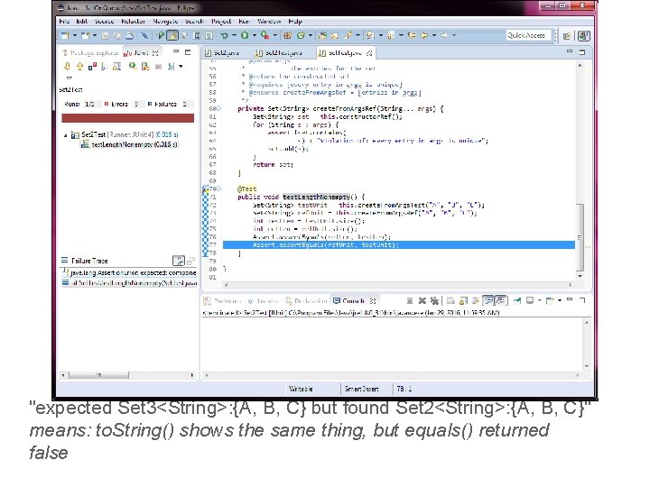This screenshot has width=650, height=487.
Task: Open JUnit view menu triangle
Action: click(x=69, y=78)
